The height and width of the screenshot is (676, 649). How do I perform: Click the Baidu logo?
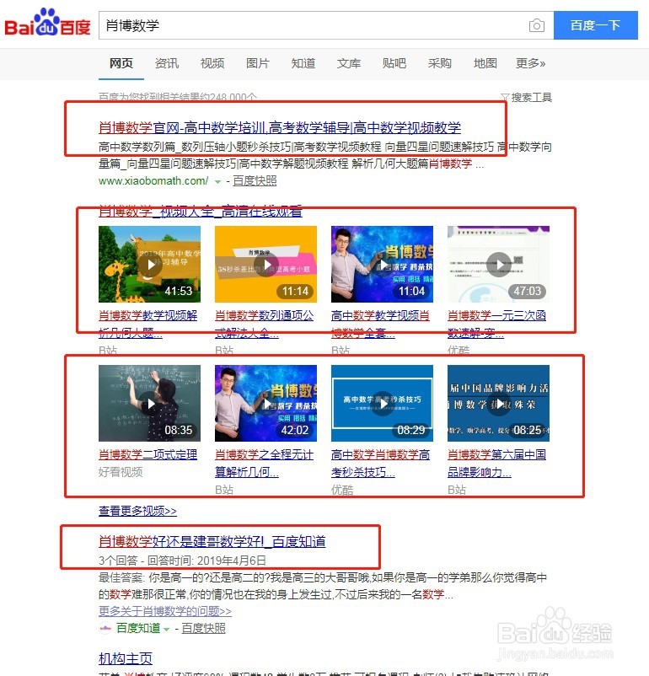click(47, 23)
